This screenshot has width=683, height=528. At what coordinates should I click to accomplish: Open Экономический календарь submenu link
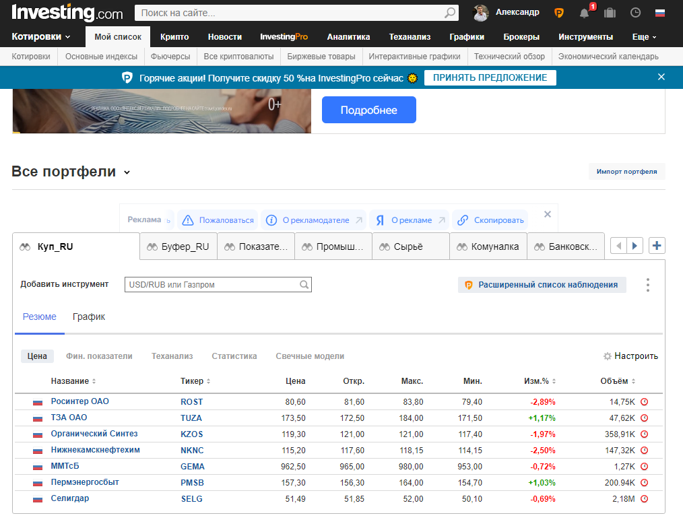[608, 57]
